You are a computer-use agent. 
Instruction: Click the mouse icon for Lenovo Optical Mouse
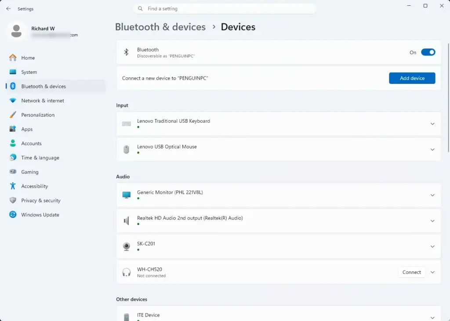coord(126,150)
